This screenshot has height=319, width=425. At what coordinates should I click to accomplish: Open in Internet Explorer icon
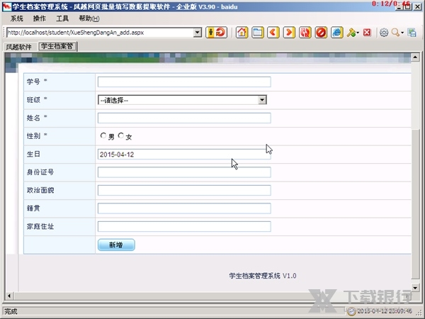click(337, 33)
